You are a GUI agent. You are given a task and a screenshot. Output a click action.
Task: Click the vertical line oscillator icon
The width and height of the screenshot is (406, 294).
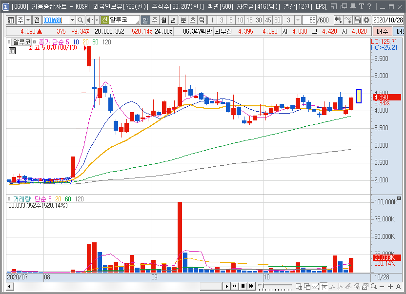tap(341, 287)
